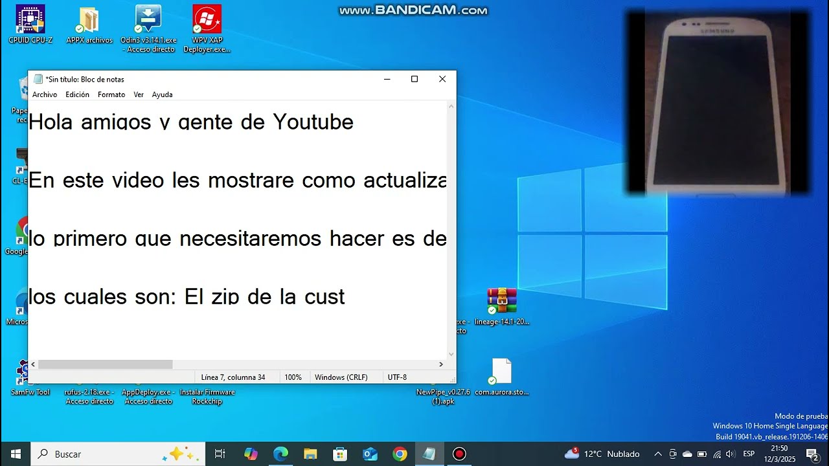Minimize the Bloc de notas window
The width and height of the screenshot is (829, 466).
click(x=387, y=79)
